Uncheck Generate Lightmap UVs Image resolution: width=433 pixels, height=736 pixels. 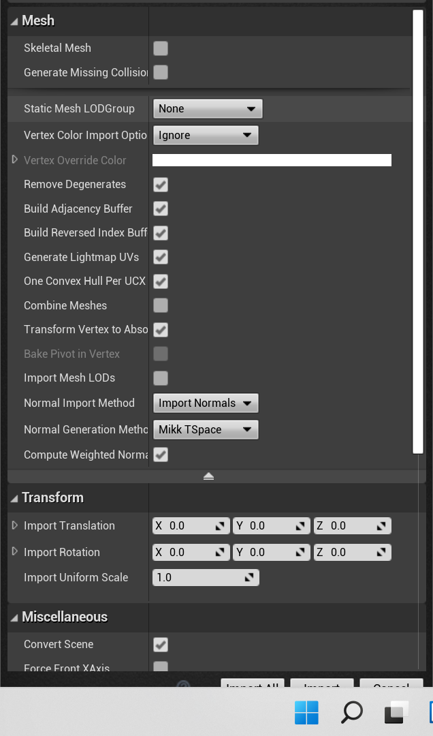(x=161, y=257)
